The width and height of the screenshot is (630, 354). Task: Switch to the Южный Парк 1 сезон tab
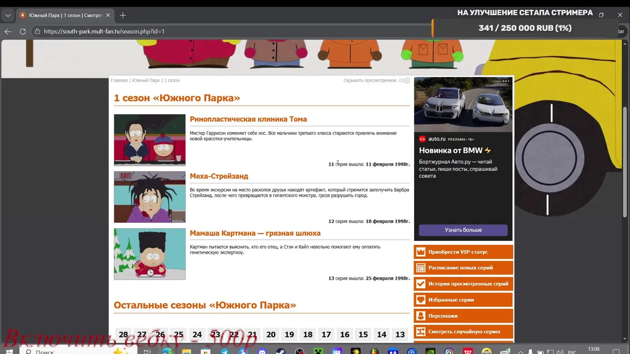[64, 15]
